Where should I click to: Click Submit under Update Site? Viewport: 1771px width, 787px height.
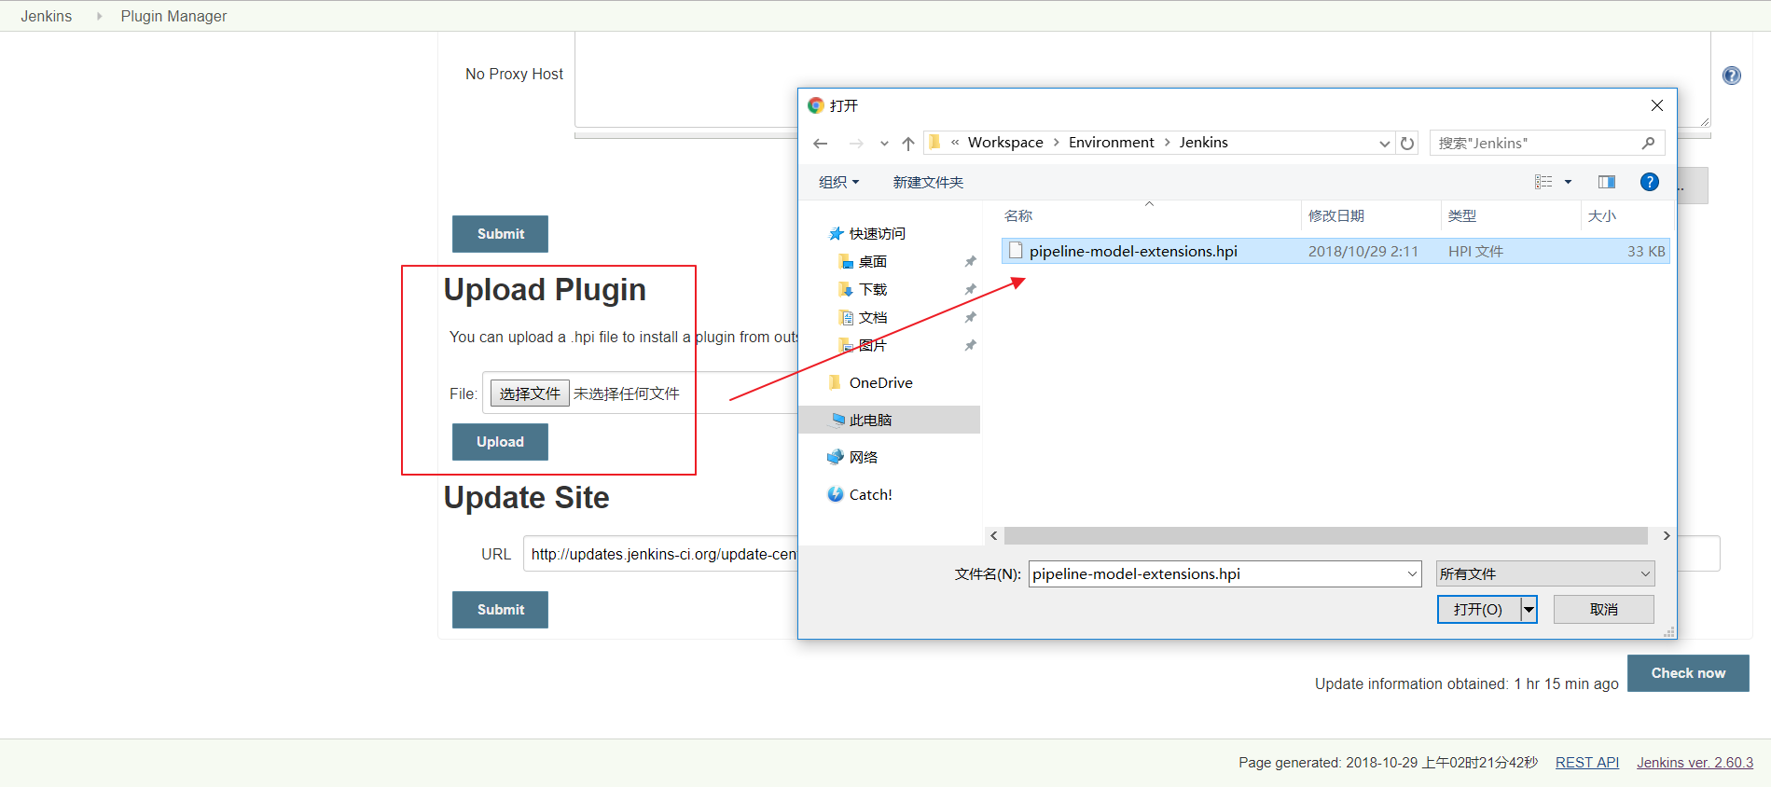tap(500, 610)
